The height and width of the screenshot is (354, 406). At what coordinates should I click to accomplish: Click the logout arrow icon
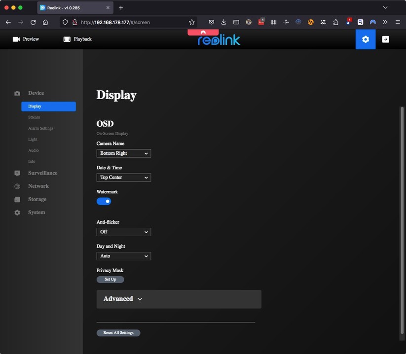tap(386, 39)
